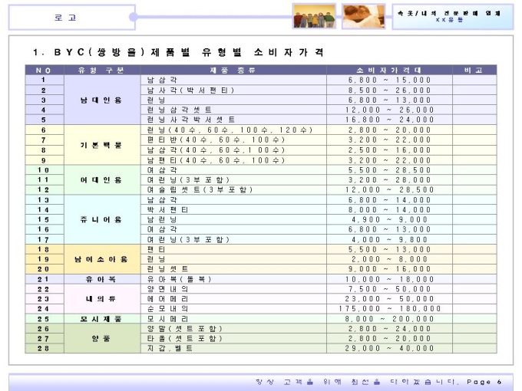Click row number 13 cell
Image resolution: width=522 pixels, height=391 pixels.
click(45, 200)
